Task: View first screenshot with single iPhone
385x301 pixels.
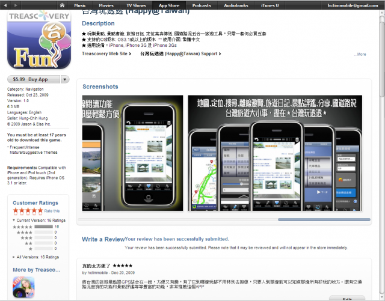Action: tap(132, 153)
